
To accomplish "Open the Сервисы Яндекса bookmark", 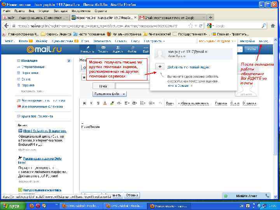I will point(56,34).
